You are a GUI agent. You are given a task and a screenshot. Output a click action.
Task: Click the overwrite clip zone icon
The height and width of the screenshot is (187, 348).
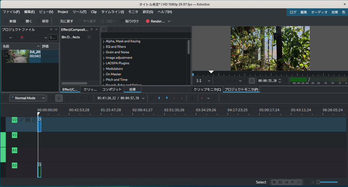pos(167,98)
